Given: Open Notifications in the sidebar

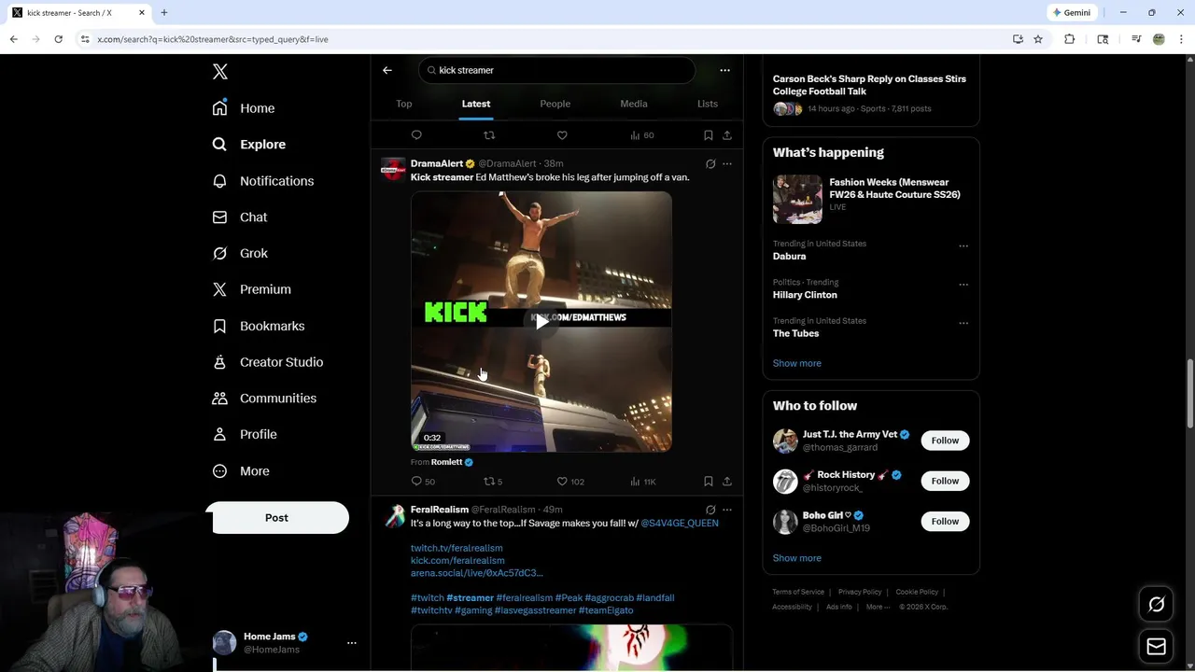Looking at the screenshot, I should (x=263, y=181).
